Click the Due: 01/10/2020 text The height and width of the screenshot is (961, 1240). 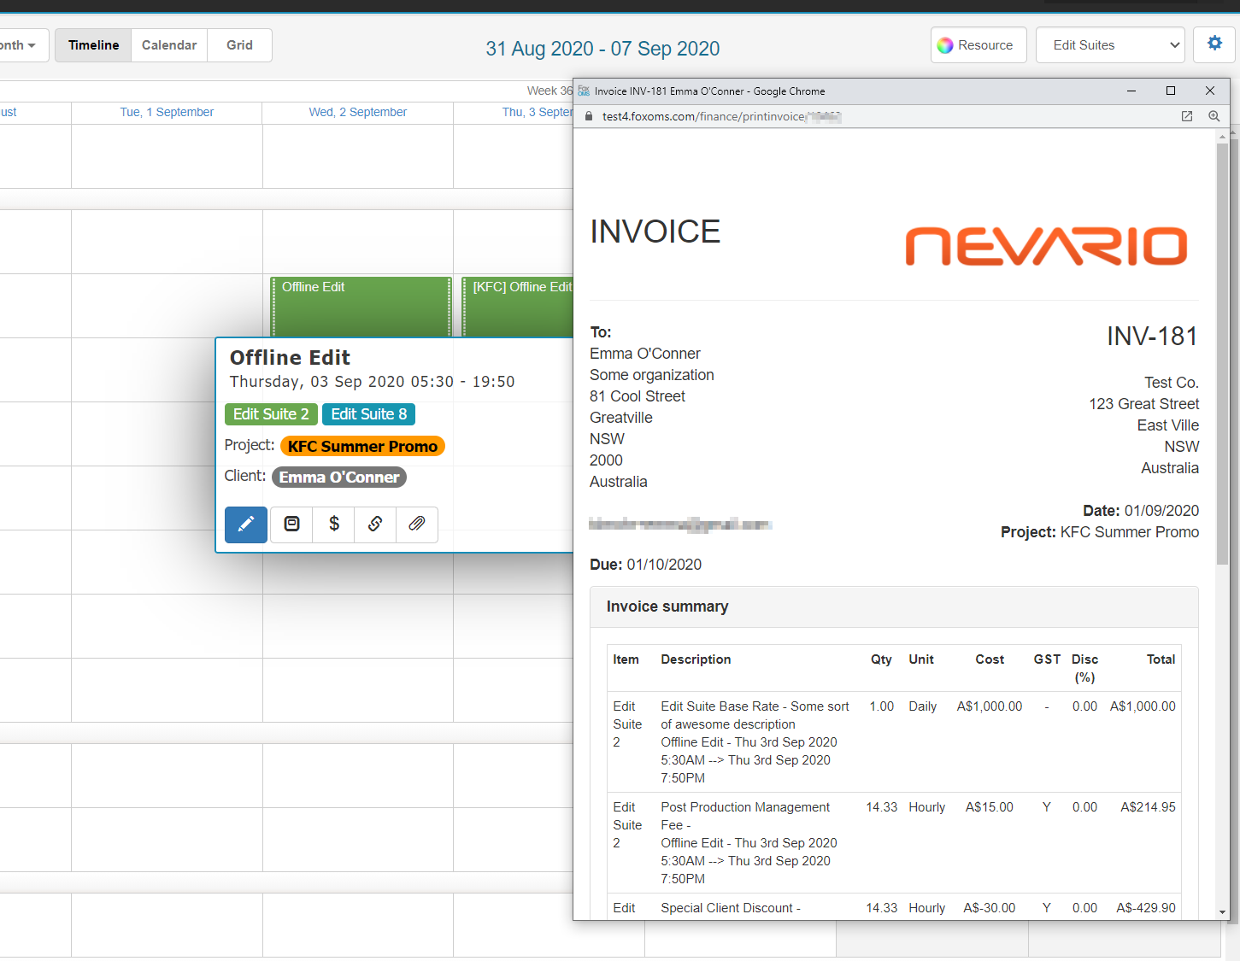645,565
